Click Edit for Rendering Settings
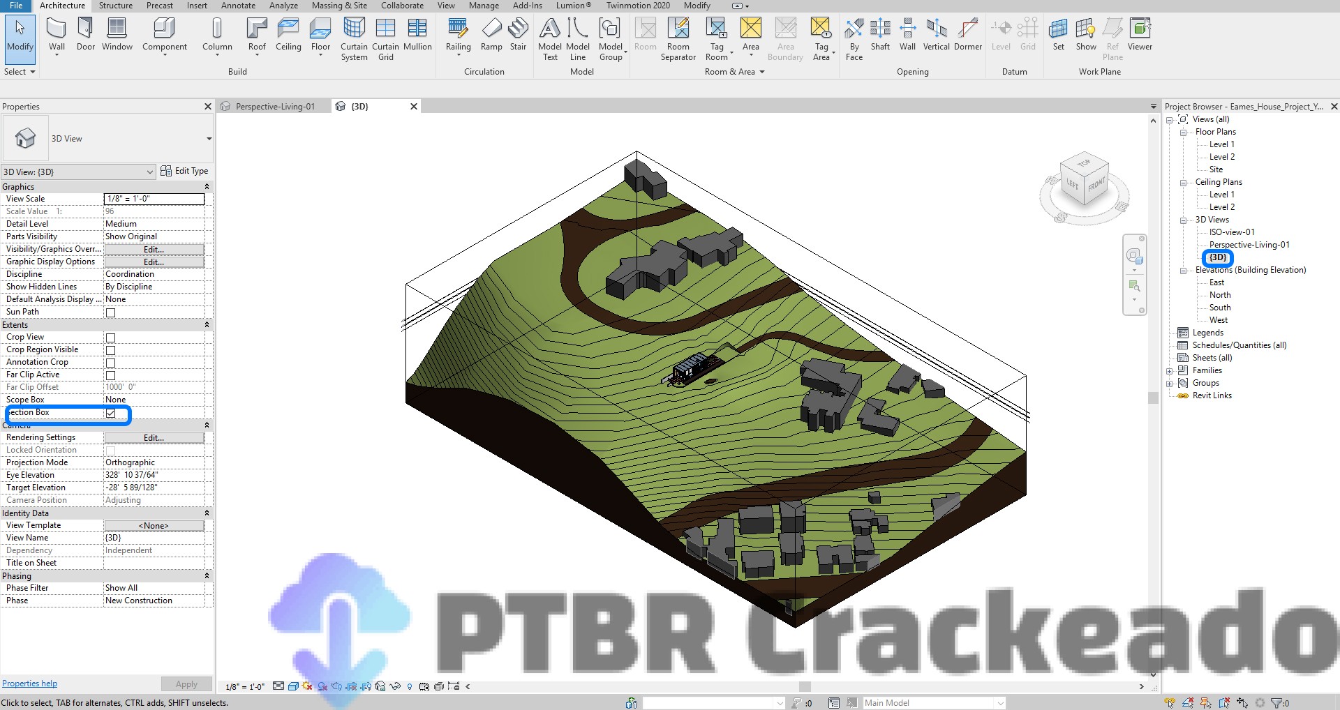 click(x=154, y=438)
